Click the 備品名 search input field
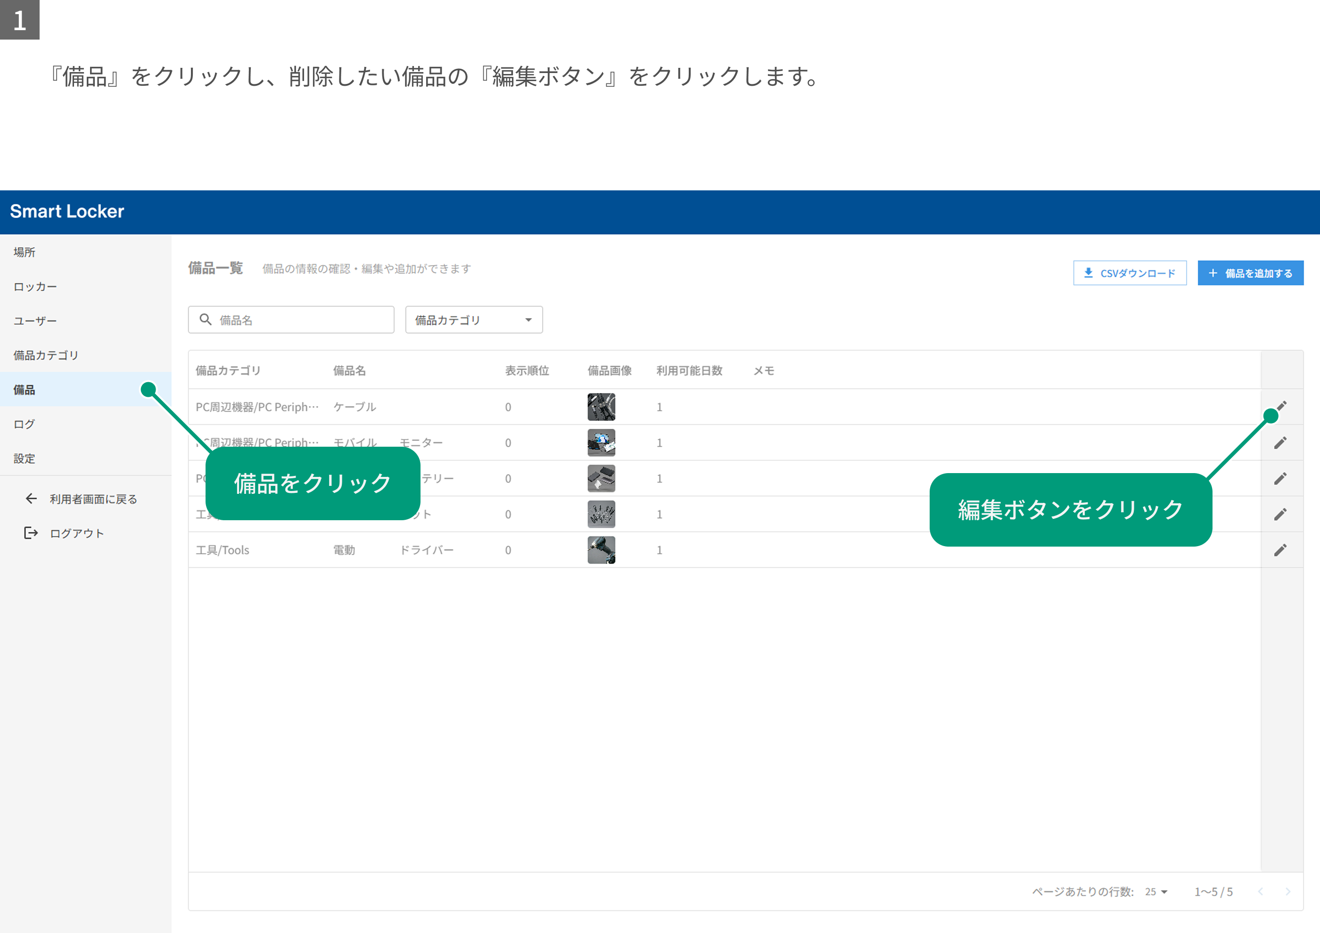The height and width of the screenshot is (933, 1320). [291, 319]
